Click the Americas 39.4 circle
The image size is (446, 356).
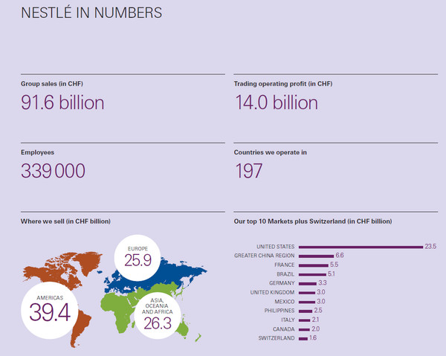pos(50,310)
